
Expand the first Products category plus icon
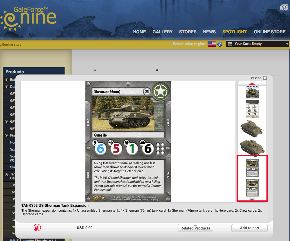tap(7, 80)
